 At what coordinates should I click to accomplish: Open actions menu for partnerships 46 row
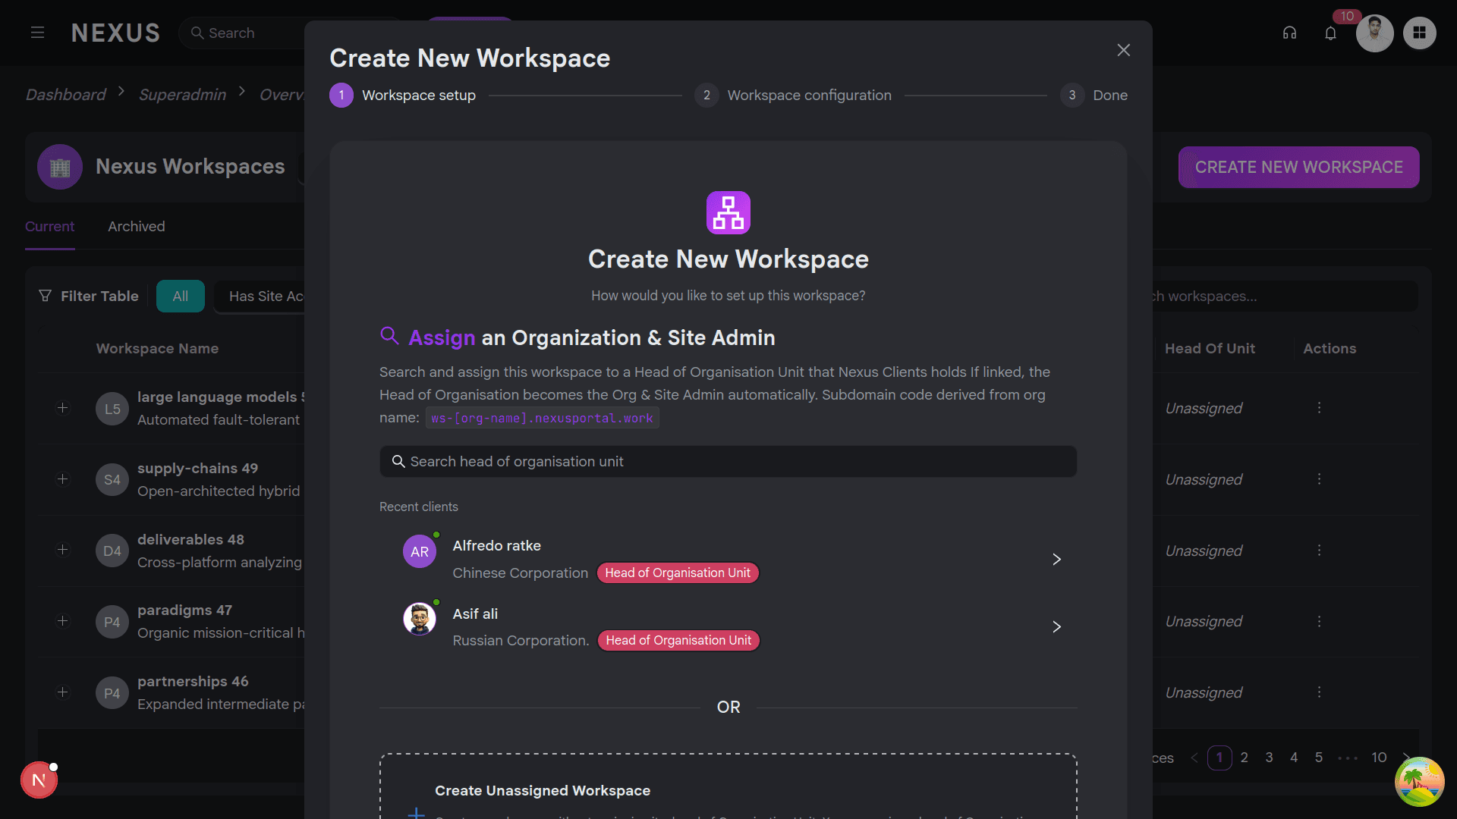[1319, 692]
